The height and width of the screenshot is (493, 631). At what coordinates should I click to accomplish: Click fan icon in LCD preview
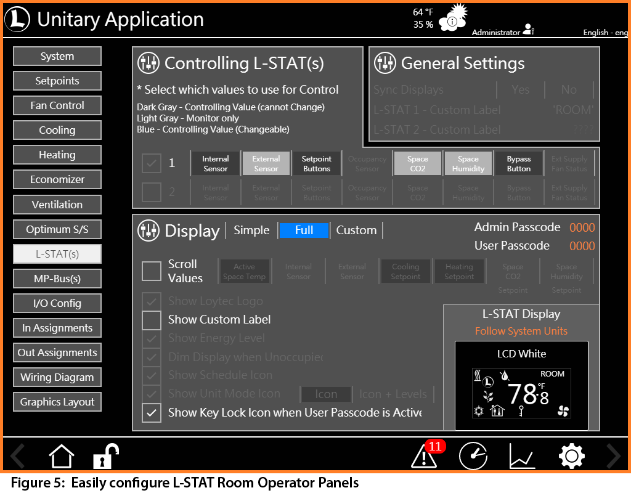tap(563, 411)
